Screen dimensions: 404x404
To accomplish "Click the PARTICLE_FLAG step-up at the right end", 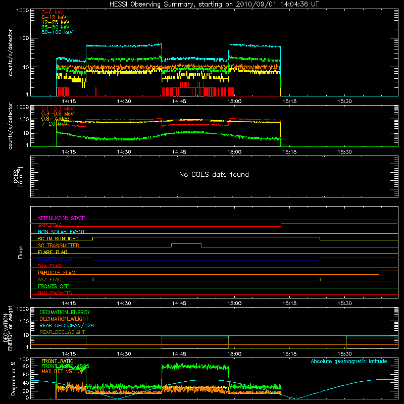I will 379,273.
